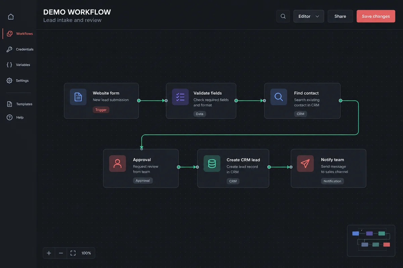
Task: Go to Help menu label
Action: click(20, 117)
